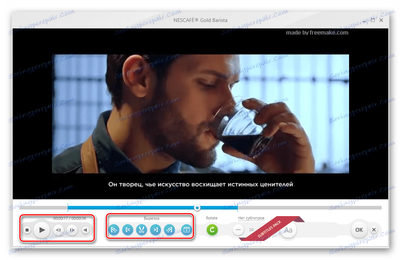Stop video playback with the stop button
The height and width of the screenshot is (260, 401).
coord(27,230)
